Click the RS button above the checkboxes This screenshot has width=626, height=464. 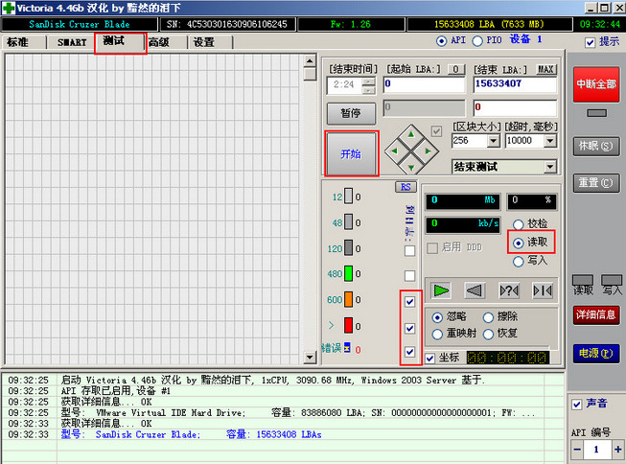(x=405, y=187)
